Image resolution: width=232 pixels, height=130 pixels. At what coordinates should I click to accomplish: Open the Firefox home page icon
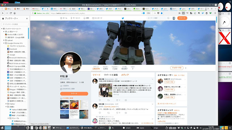tap(14, 13)
